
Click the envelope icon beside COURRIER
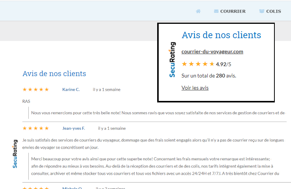216,11
